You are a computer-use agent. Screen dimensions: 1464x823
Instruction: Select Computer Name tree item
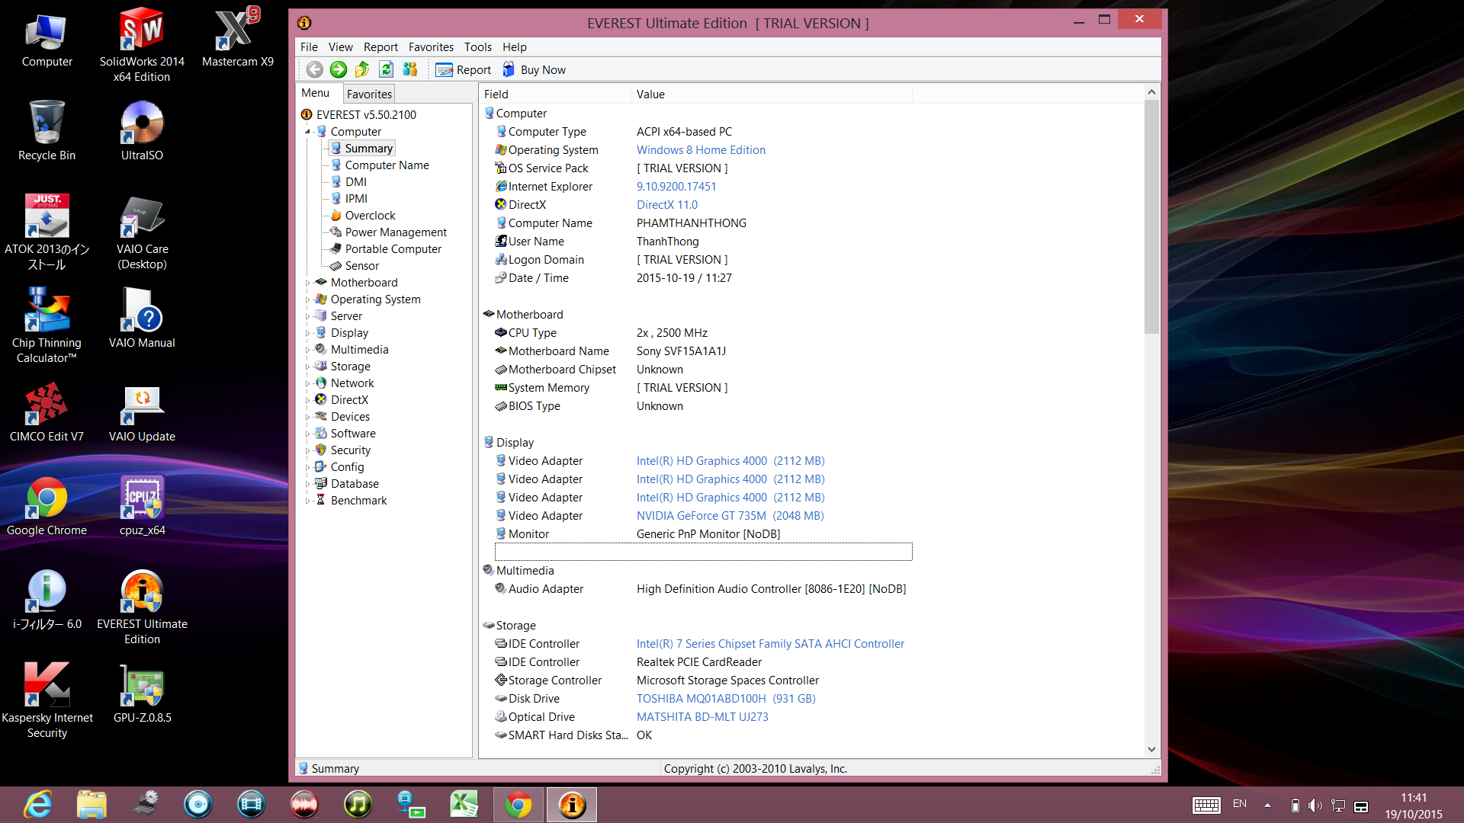click(387, 165)
